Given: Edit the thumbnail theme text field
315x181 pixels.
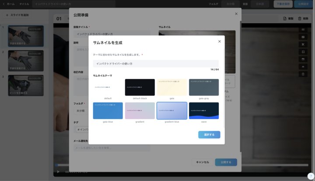Looking at the screenshot, I should (156, 64).
